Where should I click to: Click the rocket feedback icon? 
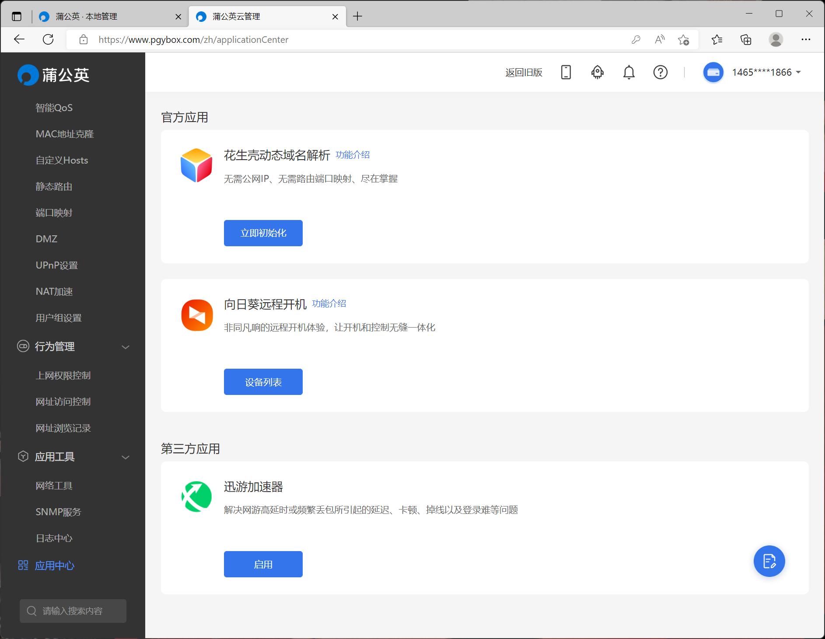coord(598,72)
